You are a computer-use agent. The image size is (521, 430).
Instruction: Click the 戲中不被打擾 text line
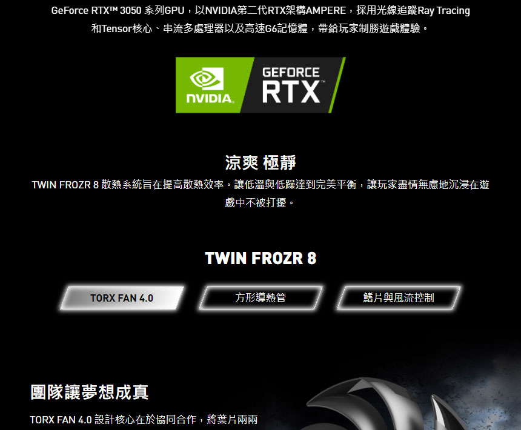tap(259, 202)
